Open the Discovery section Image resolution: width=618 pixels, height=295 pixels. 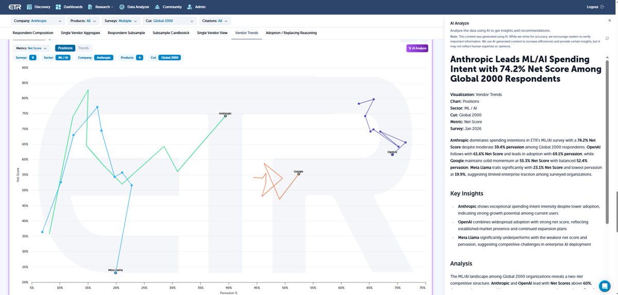38,7
